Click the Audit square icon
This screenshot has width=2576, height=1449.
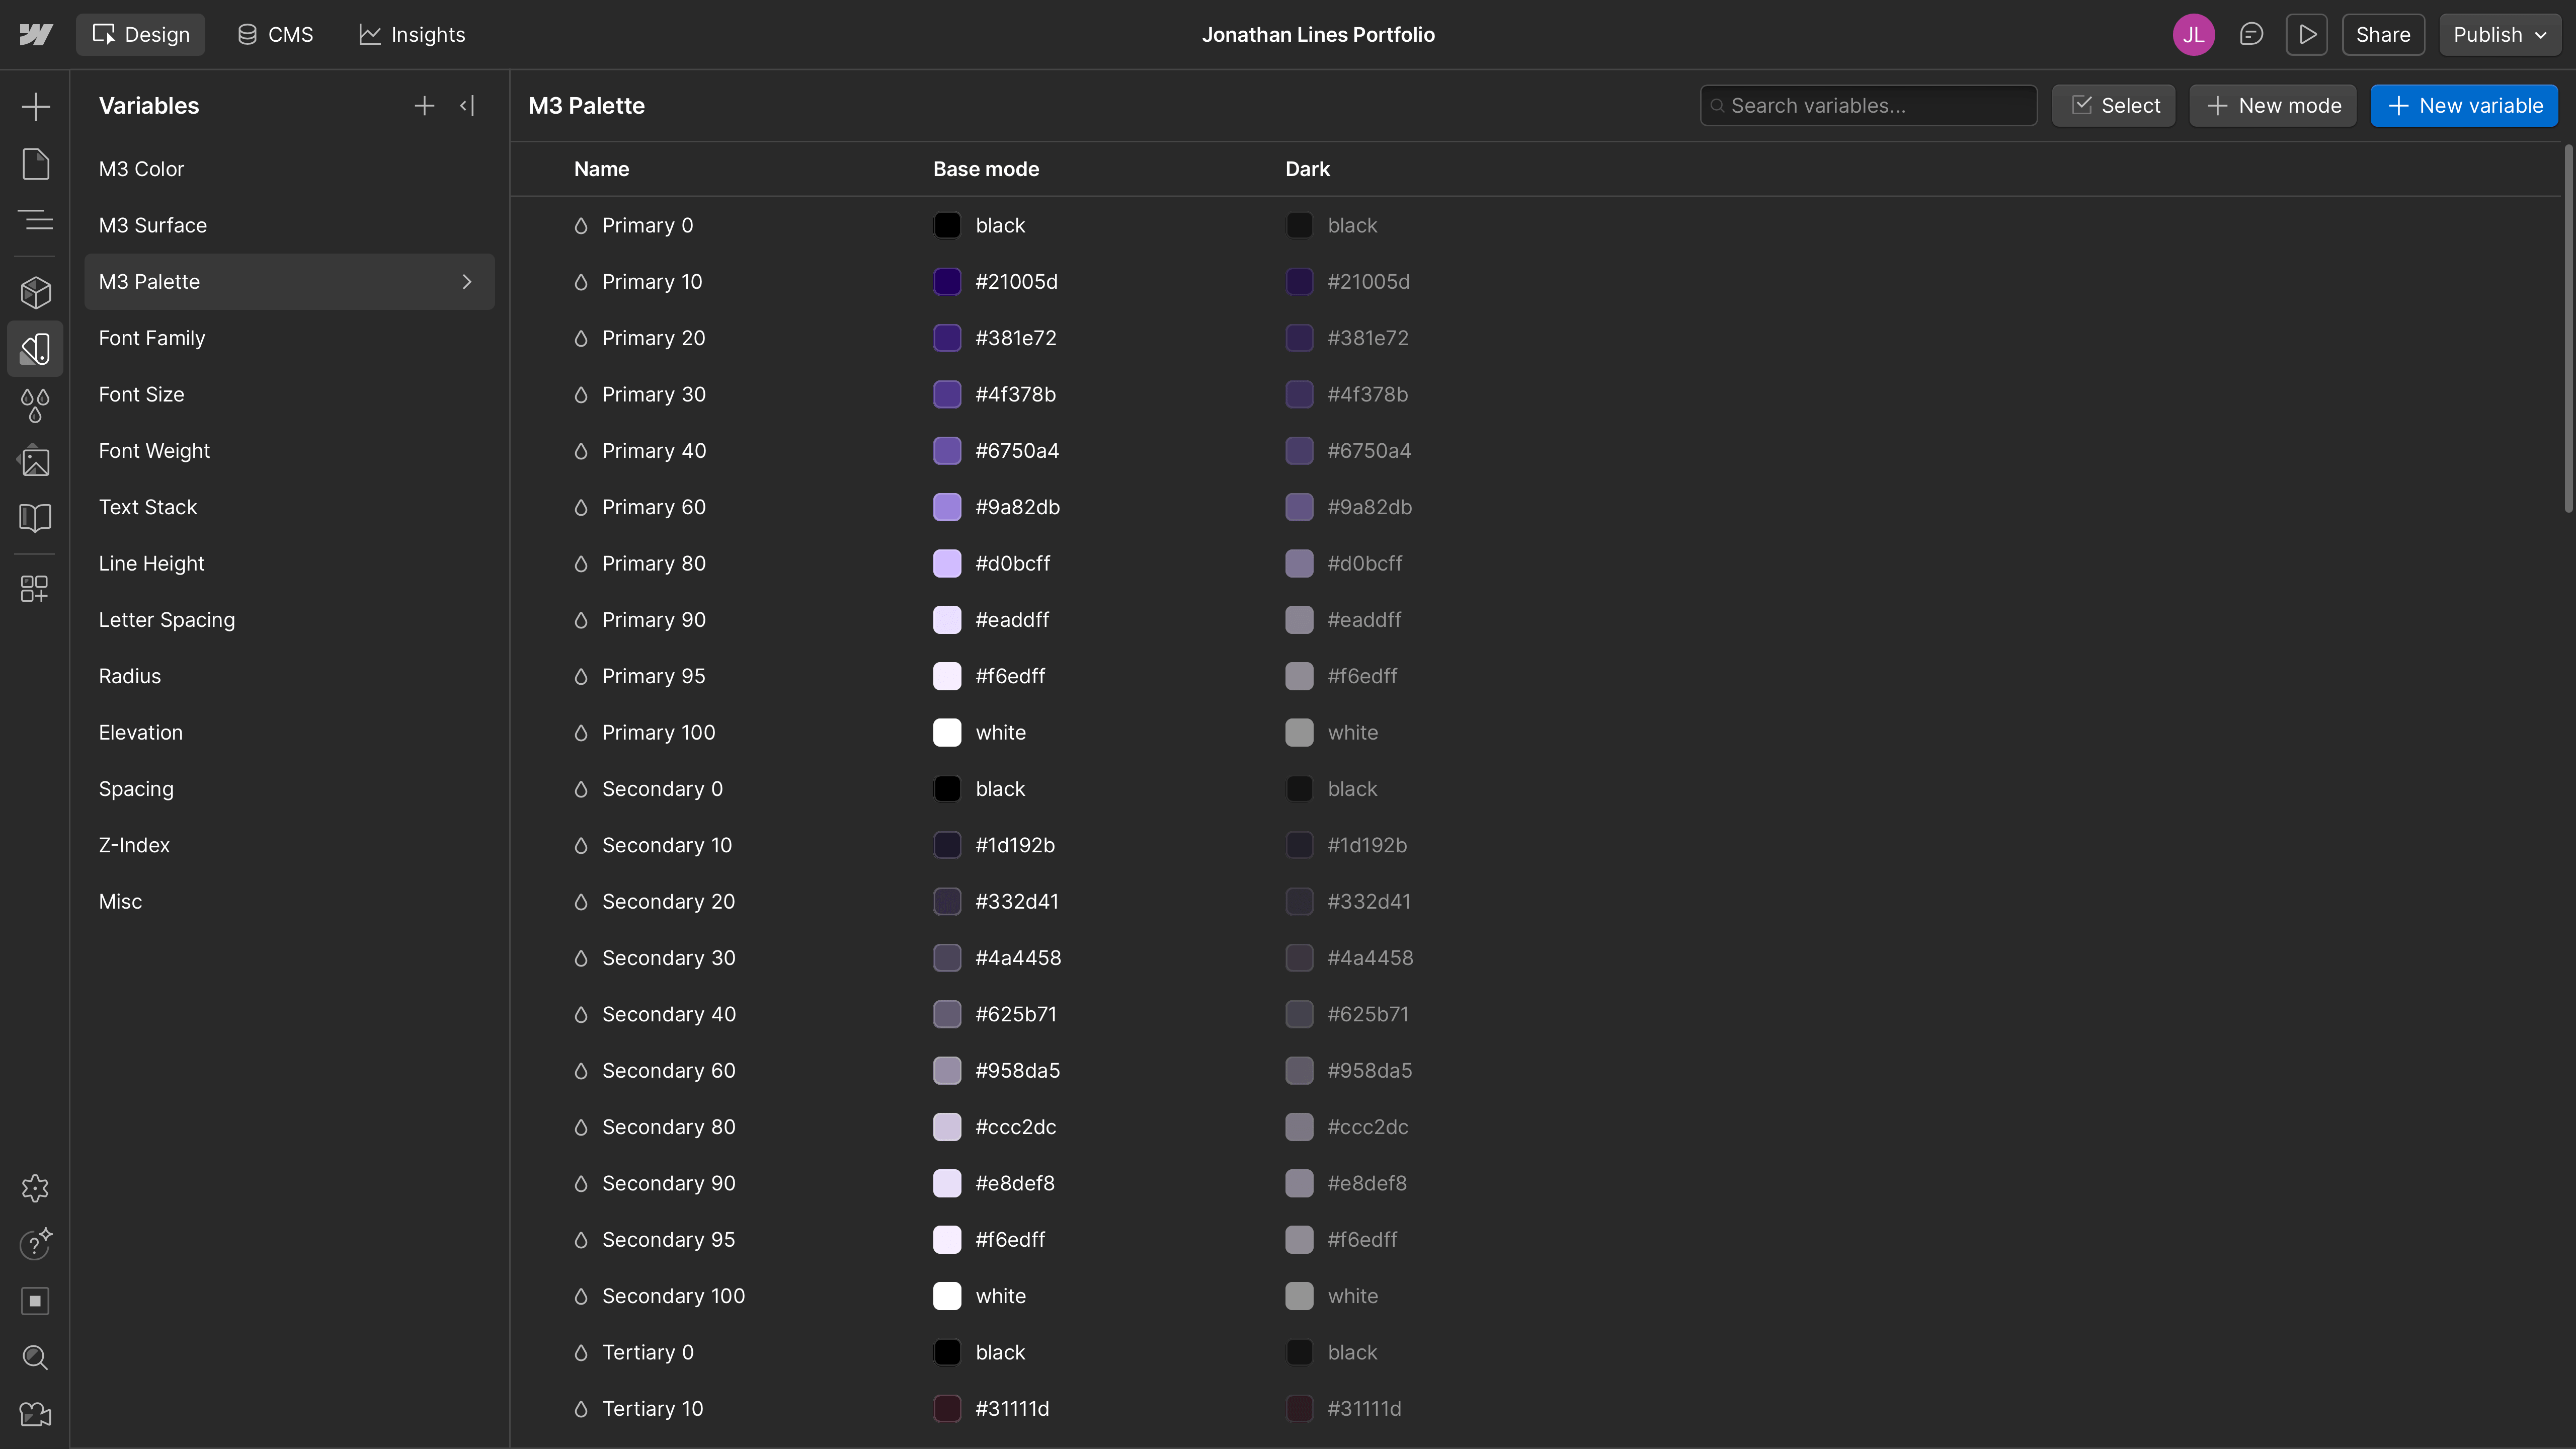click(35, 1301)
